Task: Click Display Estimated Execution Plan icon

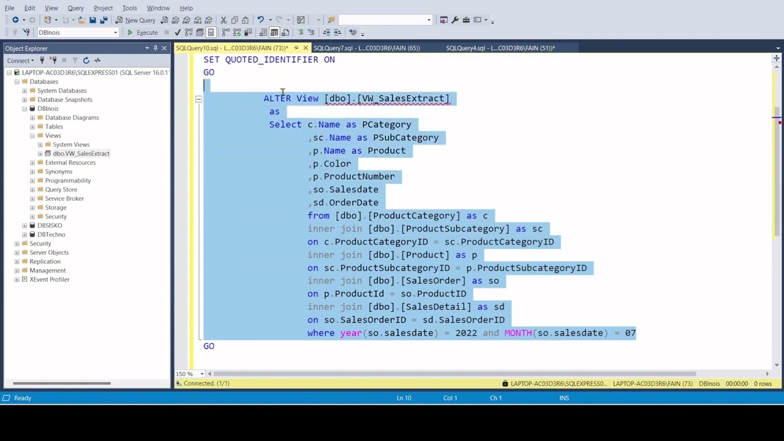Action: point(189,32)
